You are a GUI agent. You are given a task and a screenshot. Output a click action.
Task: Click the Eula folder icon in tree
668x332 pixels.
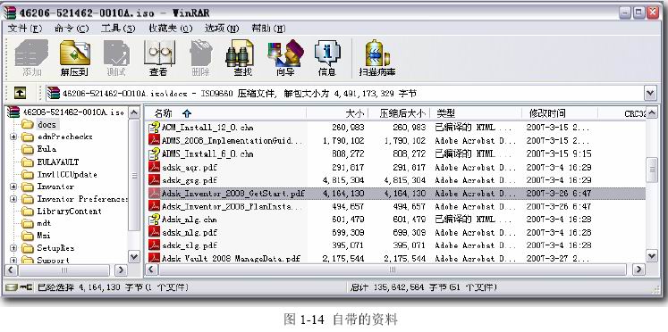click(28, 149)
